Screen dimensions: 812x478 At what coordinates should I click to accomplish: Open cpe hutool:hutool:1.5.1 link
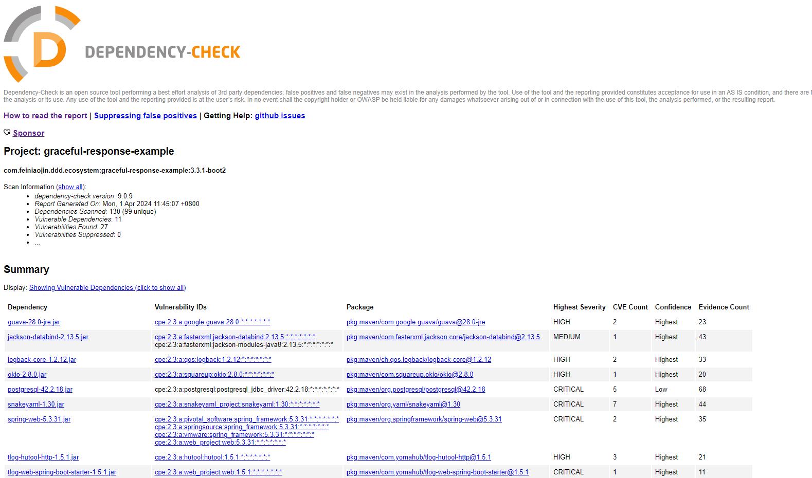[x=212, y=457]
